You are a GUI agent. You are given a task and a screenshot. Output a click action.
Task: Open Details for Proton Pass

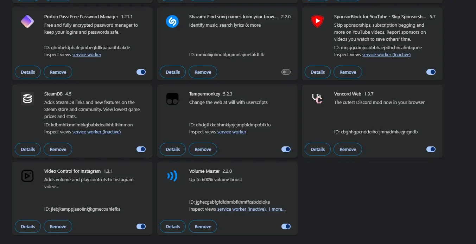tap(28, 72)
